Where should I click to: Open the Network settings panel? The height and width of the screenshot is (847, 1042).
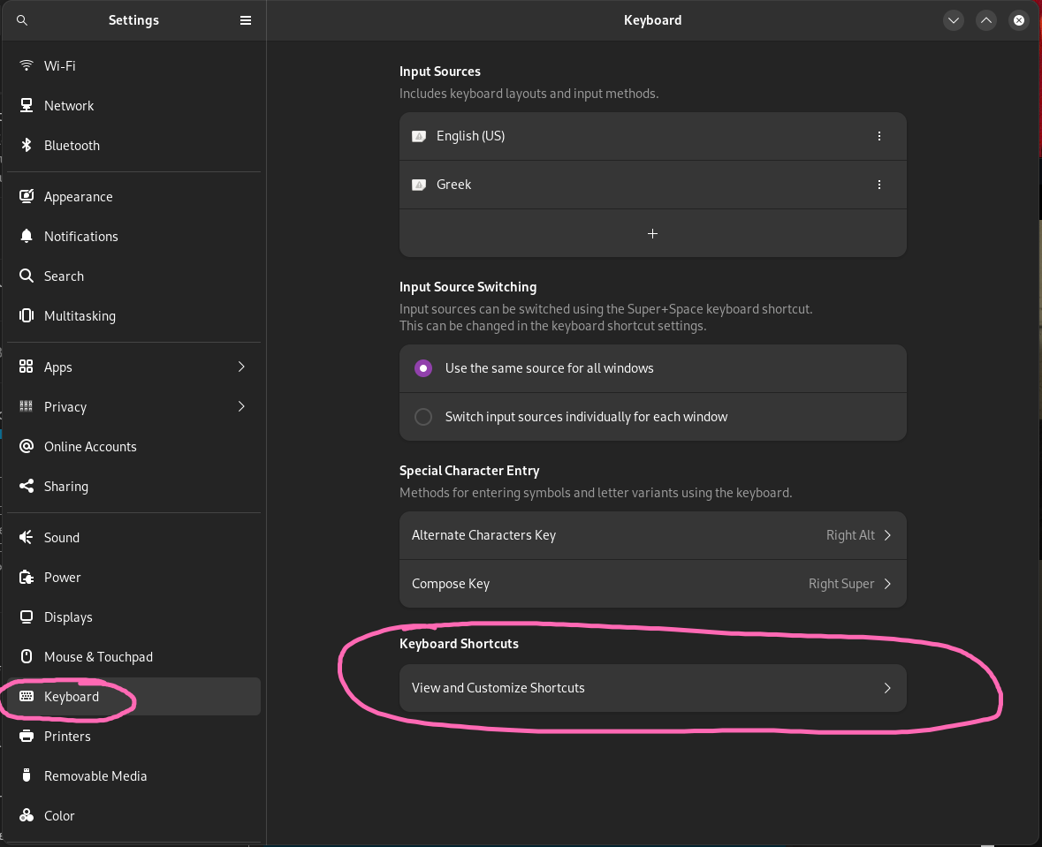pos(133,106)
